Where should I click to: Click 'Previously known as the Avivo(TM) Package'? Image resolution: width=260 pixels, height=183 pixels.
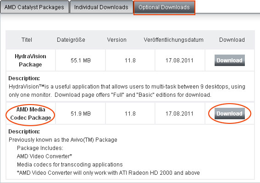[63, 140]
